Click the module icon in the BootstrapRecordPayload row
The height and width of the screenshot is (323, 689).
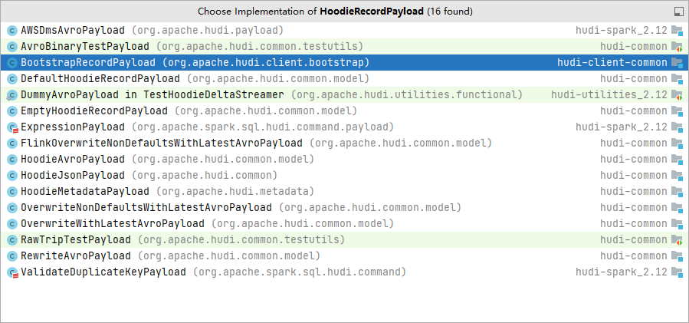(677, 63)
